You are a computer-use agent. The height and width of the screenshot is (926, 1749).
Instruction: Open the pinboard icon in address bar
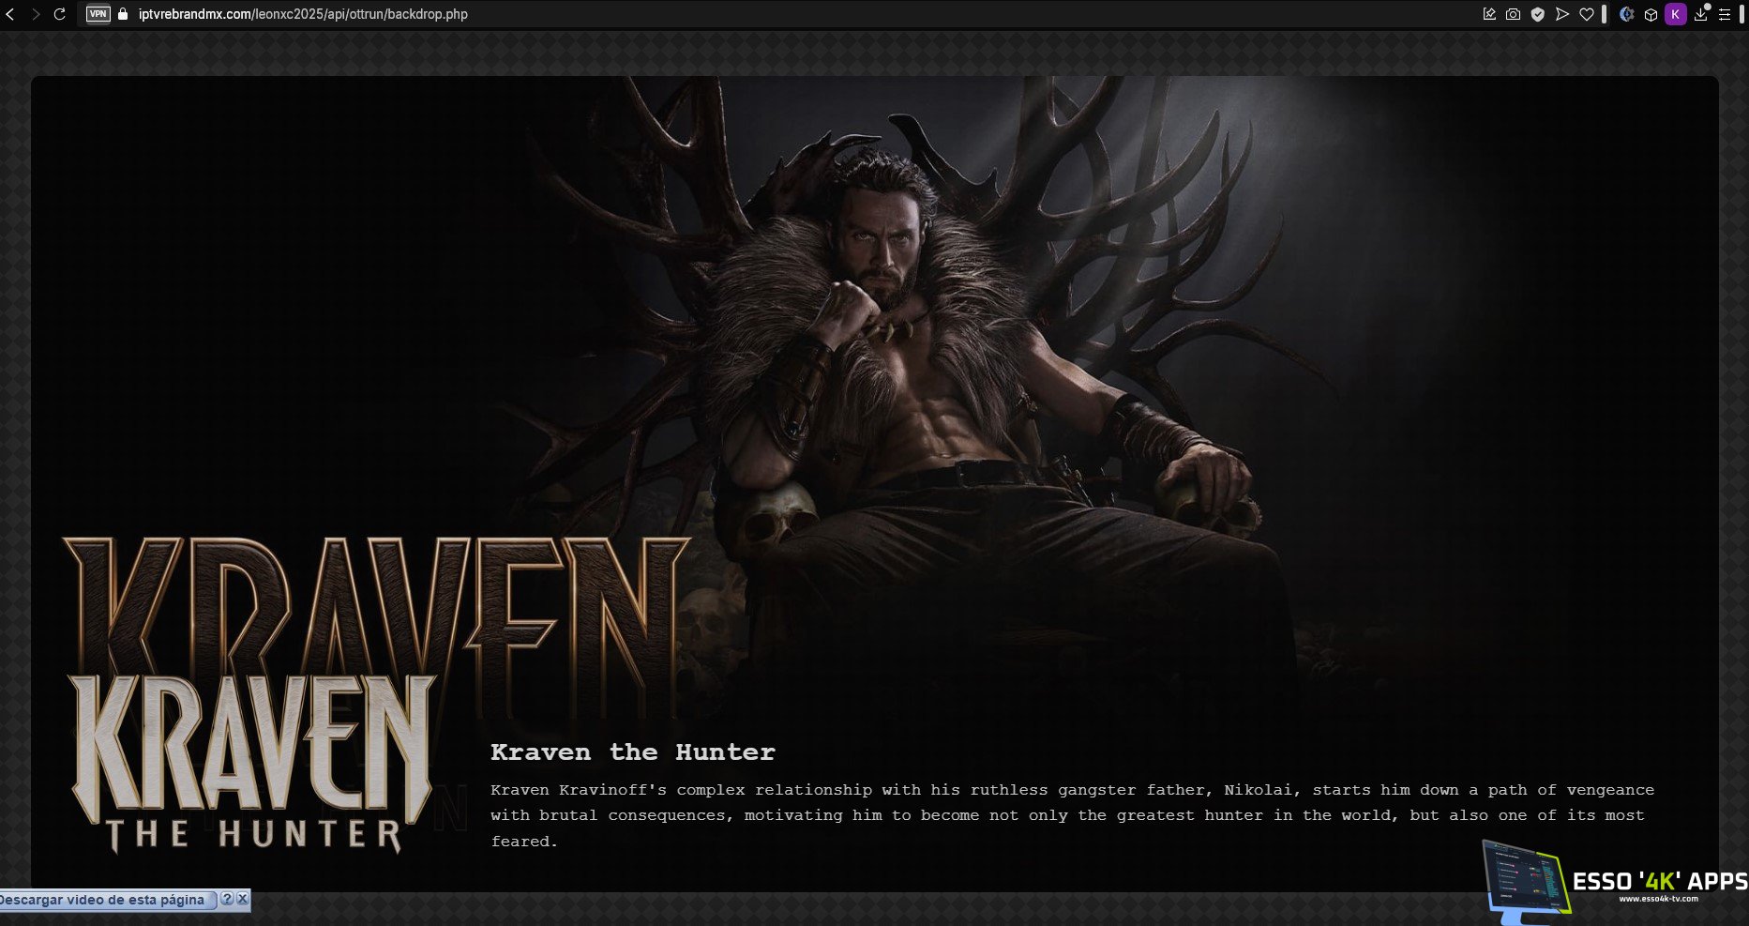click(1488, 14)
